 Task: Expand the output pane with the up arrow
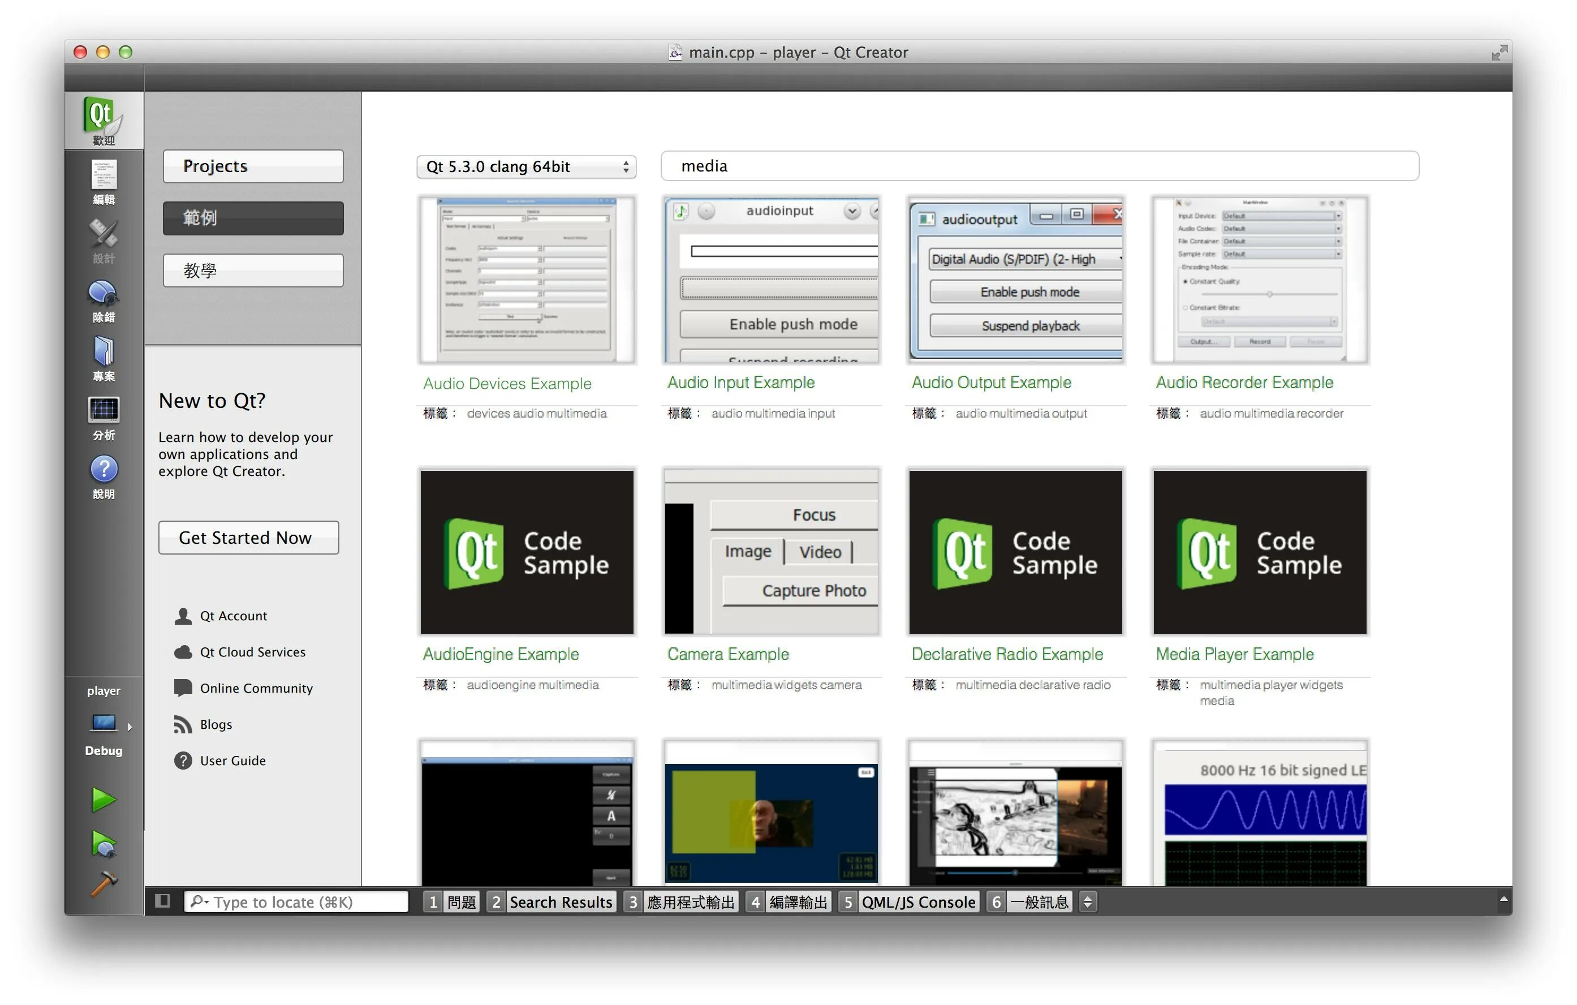[x=1503, y=900]
